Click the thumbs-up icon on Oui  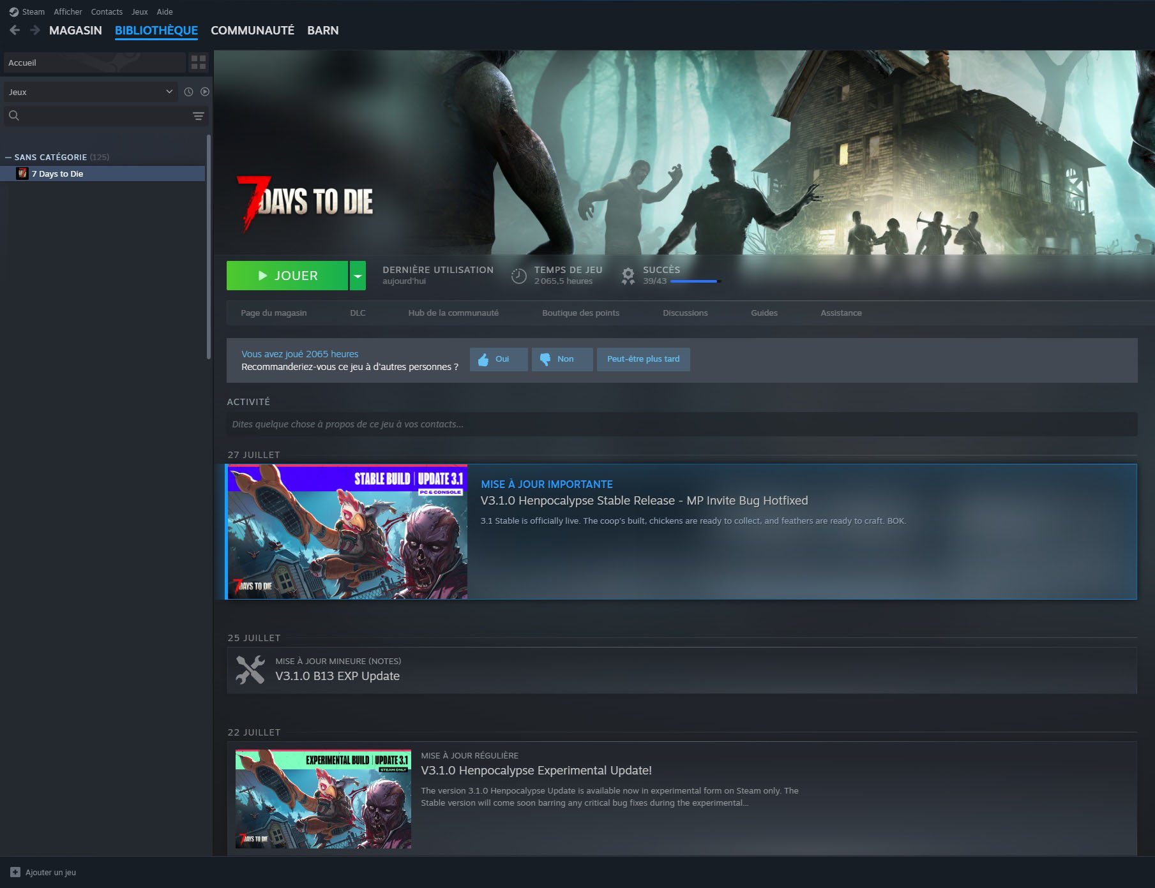pyautogui.click(x=483, y=360)
